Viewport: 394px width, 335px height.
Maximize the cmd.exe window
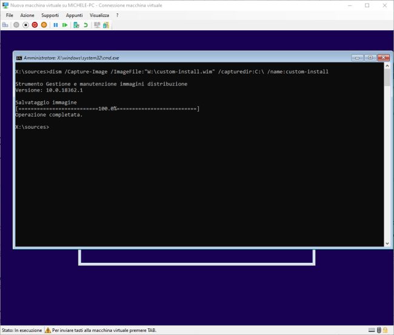pos(370,58)
